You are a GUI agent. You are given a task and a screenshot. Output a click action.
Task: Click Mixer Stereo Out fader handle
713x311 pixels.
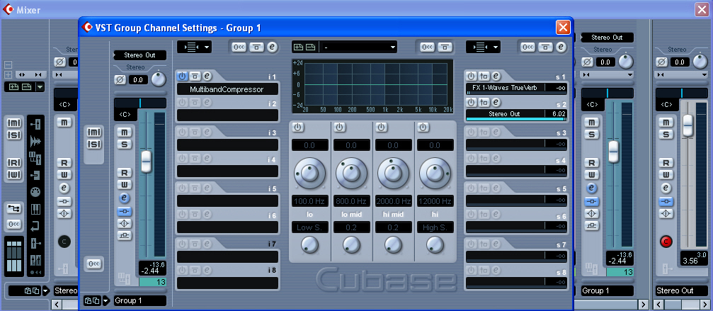688,125
